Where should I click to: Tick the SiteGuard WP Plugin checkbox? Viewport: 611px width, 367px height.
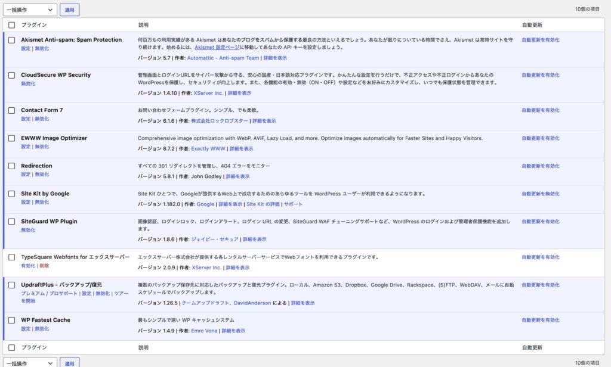click(x=12, y=222)
